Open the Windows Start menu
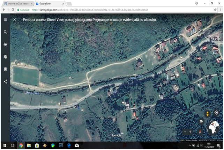The width and height of the screenshot is (224, 150). click(5, 145)
